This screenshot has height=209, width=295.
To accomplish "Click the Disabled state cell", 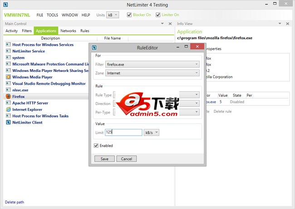I will (237, 102).
